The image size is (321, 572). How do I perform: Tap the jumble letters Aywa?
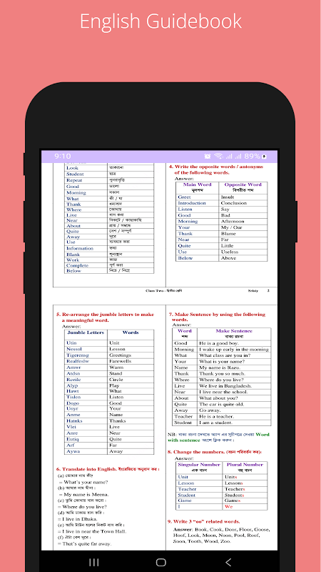[73, 451]
